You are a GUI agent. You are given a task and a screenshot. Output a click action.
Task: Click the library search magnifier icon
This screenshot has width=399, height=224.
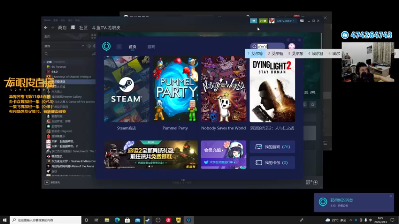(46, 54)
